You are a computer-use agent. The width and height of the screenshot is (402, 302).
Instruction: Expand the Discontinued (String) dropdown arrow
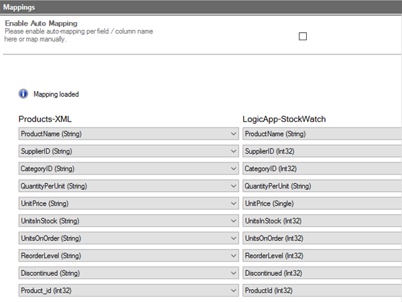(233, 274)
